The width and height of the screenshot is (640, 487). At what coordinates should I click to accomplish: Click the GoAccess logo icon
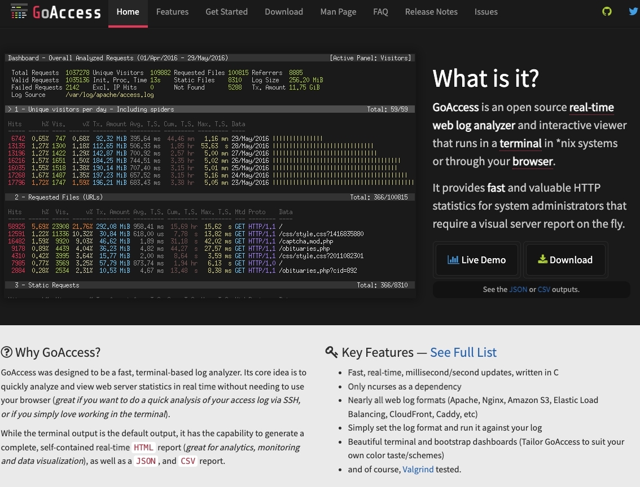click(19, 11)
